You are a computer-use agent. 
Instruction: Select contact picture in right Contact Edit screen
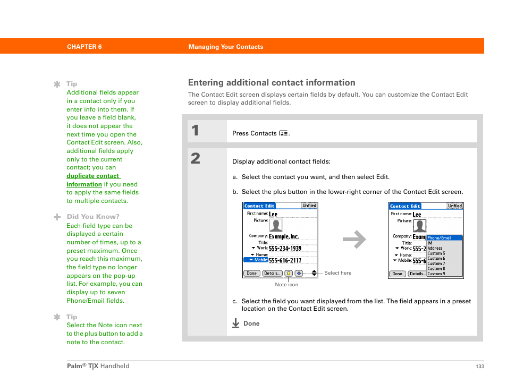(x=420, y=225)
